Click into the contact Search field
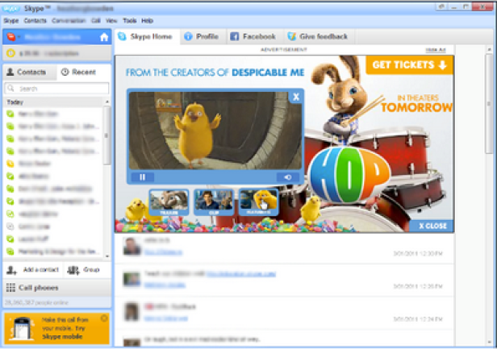Image resolution: width=497 pixels, height=349 pixels. coord(56,89)
